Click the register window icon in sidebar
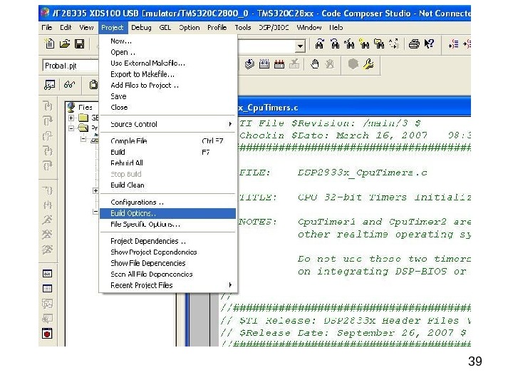The width and height of the screenshot is (513, 385). 47,273
